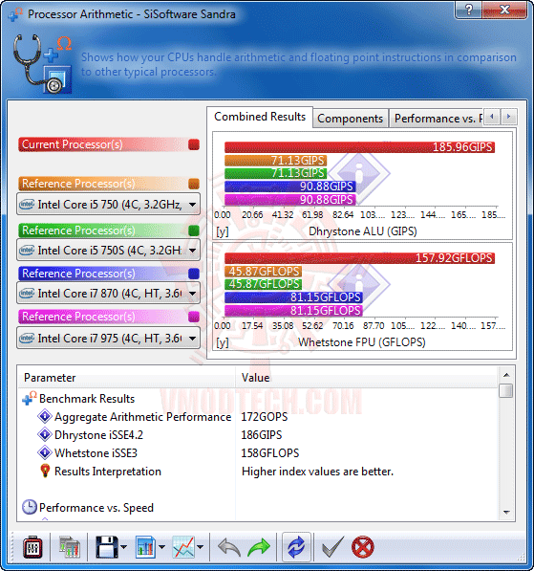Click the help question mark button
The image size is (534, 571).
pos(468,10)
